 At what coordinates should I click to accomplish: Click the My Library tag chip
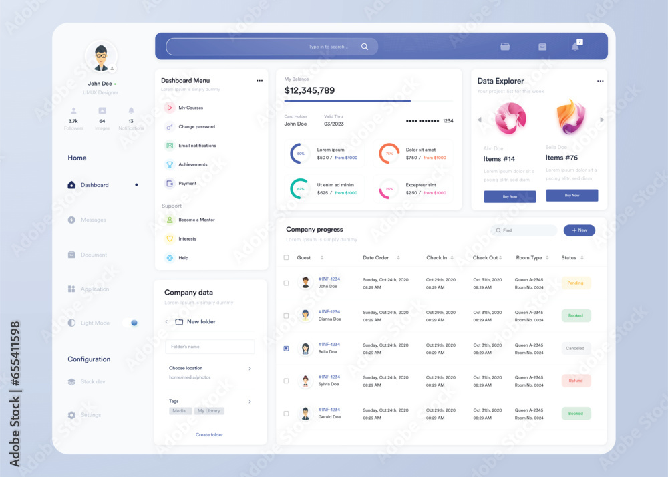(x=208, y=411)
